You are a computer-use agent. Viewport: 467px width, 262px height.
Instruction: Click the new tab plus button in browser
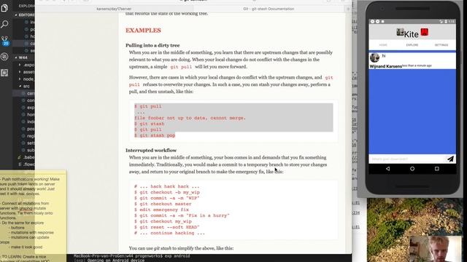348,9
